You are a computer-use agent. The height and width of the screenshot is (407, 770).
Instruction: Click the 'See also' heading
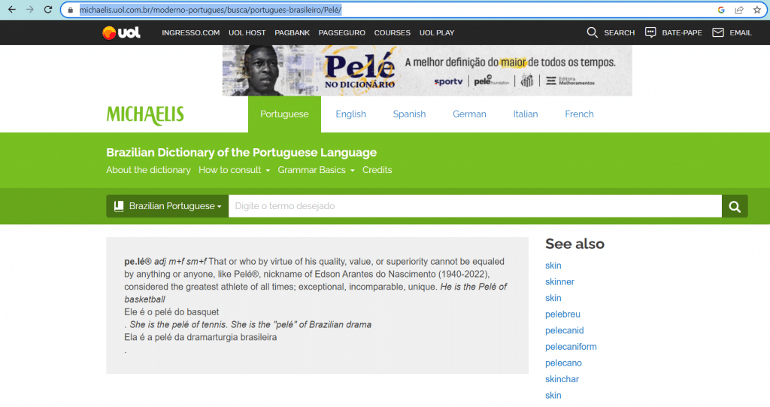[574, 244]
